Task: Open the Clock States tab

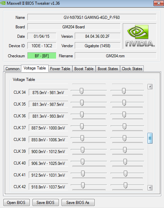Action: click(x=132, y=69)
